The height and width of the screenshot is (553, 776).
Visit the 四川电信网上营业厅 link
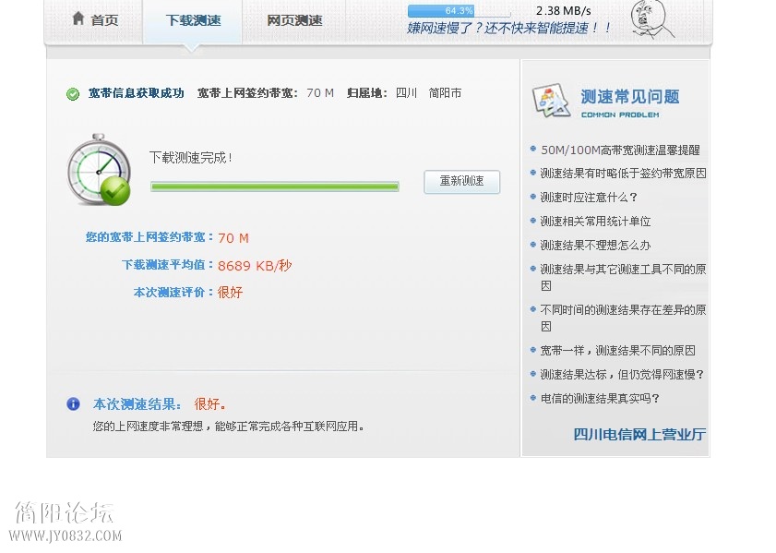click(x=639, y=434)
